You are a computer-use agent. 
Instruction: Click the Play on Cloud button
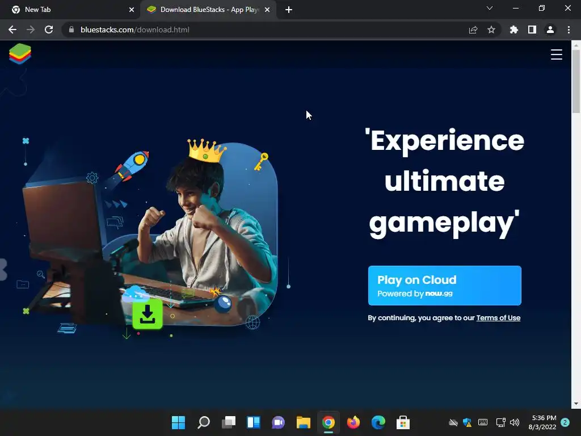pos(444,286)
